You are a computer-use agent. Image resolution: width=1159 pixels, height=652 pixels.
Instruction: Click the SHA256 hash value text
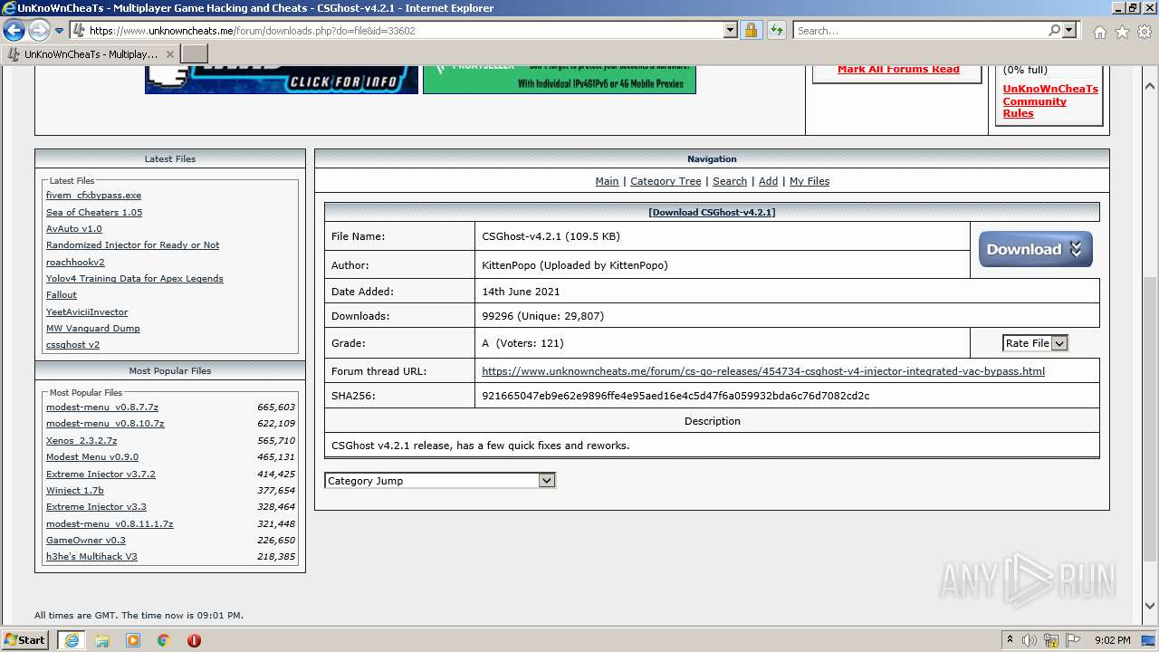(x=675, y=396)
